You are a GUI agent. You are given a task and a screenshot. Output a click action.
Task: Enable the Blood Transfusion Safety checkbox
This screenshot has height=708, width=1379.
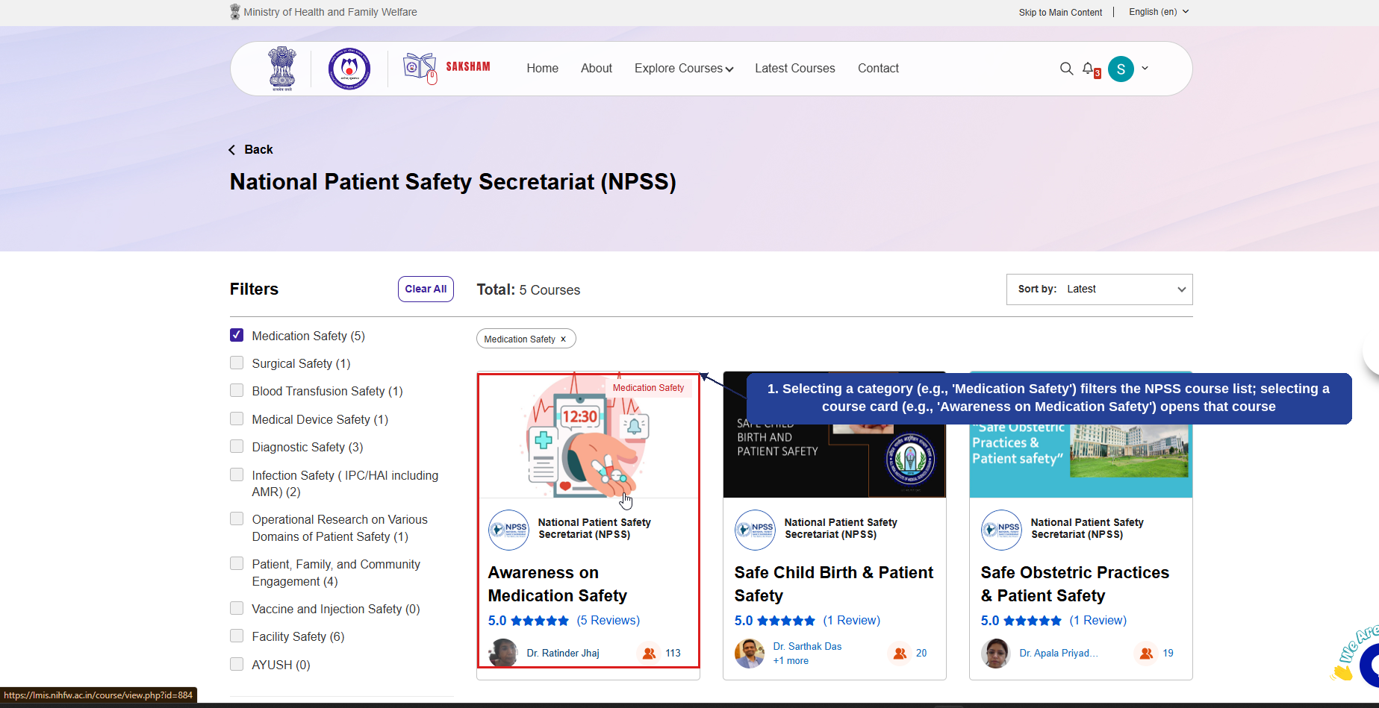point(237,390)
